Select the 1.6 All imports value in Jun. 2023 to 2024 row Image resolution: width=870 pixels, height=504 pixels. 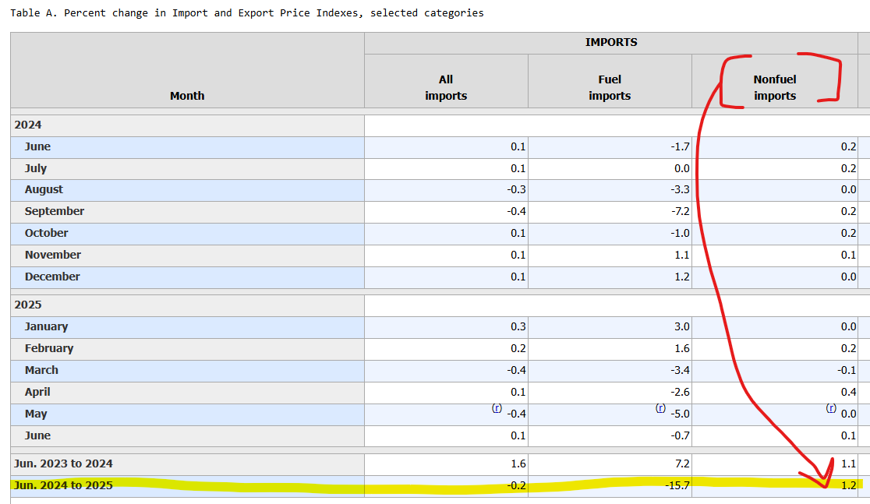pos(518,463)
